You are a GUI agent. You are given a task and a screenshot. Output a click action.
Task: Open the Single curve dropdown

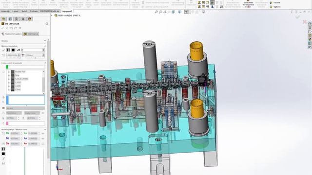(32, 113)
